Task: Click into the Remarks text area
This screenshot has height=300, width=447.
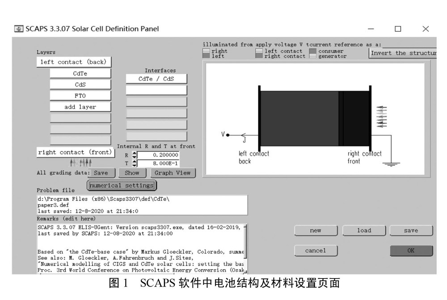Action: point(140,249)
